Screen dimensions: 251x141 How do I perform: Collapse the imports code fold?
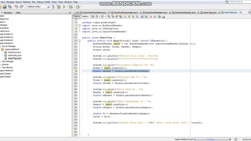[79, 25]
